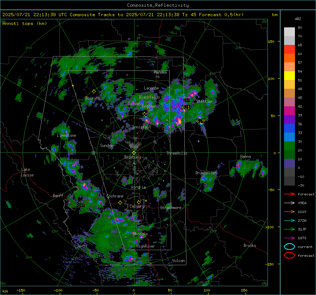Click the Calgary city label
The image size is (316, 295).
click(137, 206)
